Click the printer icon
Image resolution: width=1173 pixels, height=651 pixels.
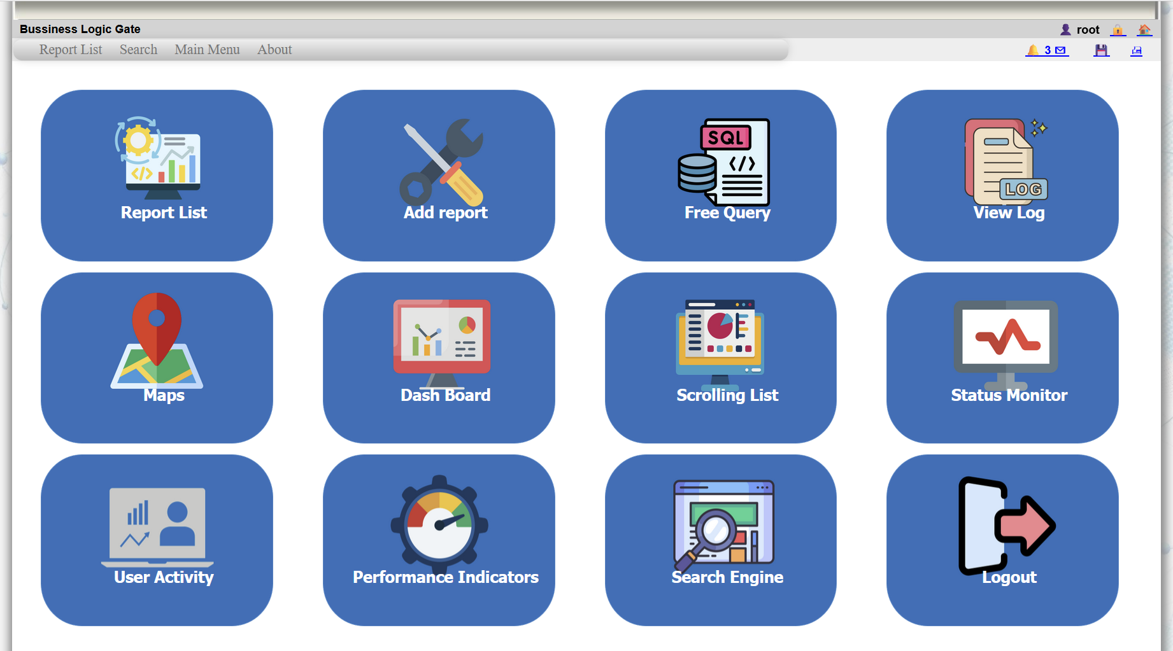[x=1136, y=50]
